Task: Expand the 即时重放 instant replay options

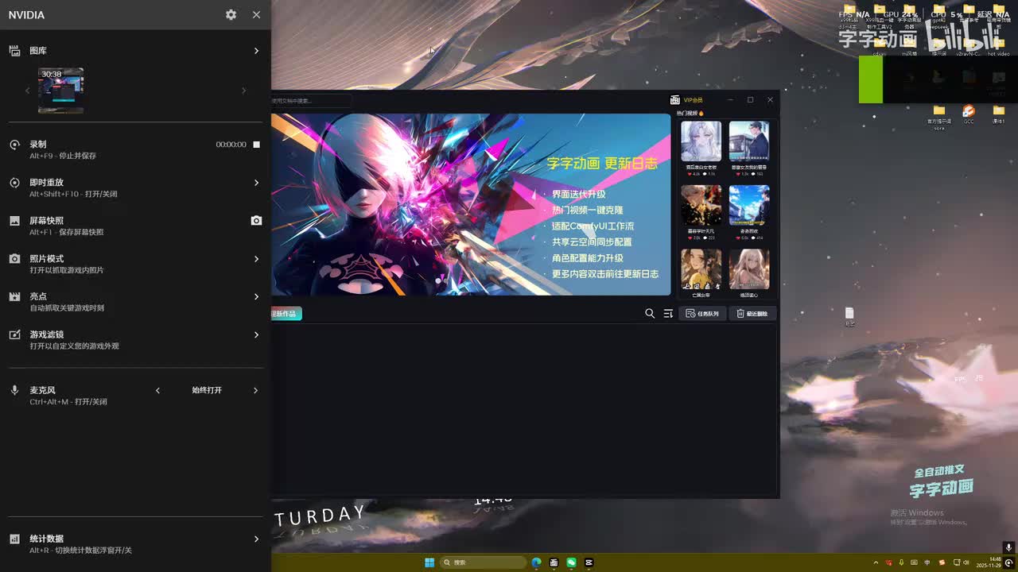Action: tap(256, 183)
